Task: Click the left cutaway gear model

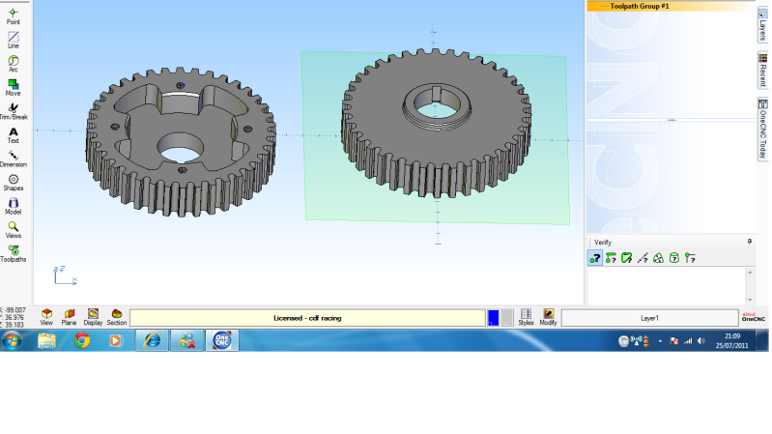Action: point(181,143)
